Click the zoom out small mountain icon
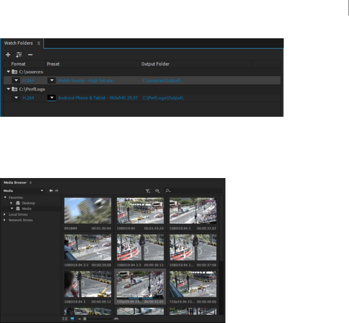Viewport: 349px width, 323px height. tap(79, 319)
